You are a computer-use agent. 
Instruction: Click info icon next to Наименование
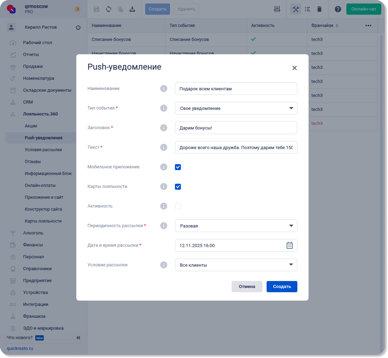[163, 89]
